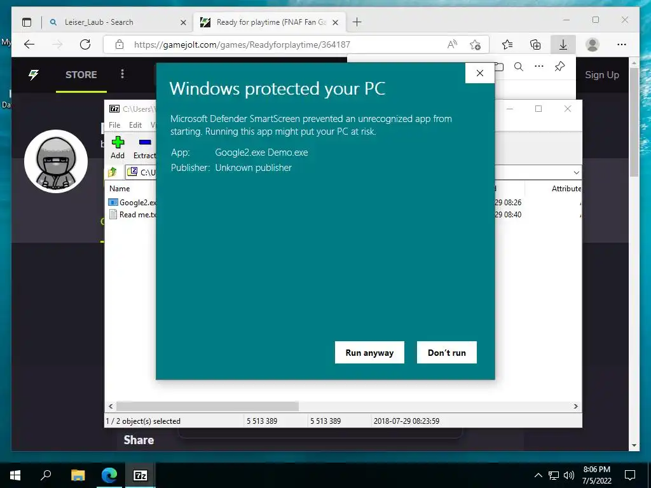Switch to Microsoft Edge on taskbar

109,475
